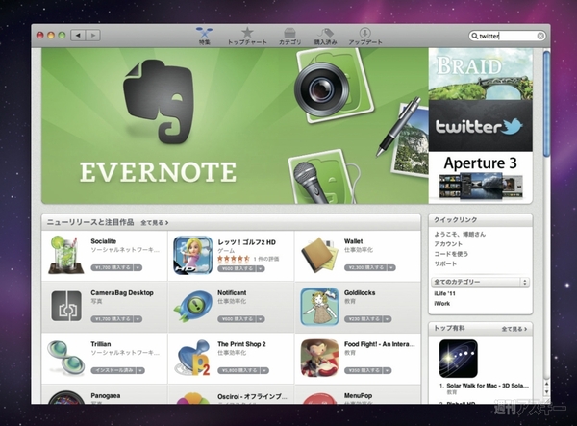This screenshot has width=577, height=426.
Task: Click the vertical scrollbar thumb
Action: coord(546,104)
